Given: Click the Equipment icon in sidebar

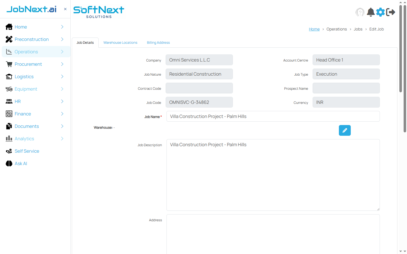Looking at the screenshot, I should coord(9,89).
